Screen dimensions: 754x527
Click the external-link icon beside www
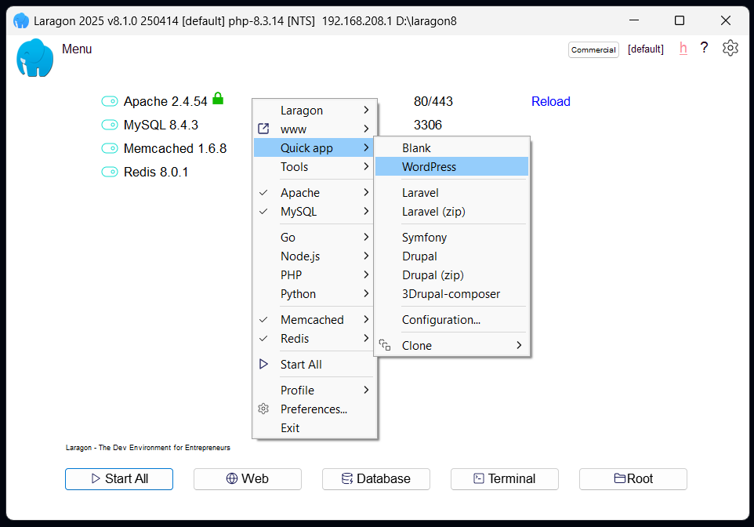pyautogui.click(x=263, y=129)
